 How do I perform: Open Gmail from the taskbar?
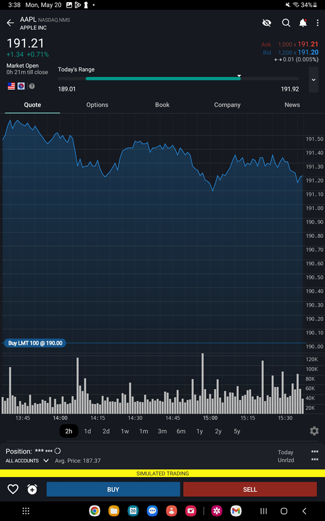[x=236, y=511]
